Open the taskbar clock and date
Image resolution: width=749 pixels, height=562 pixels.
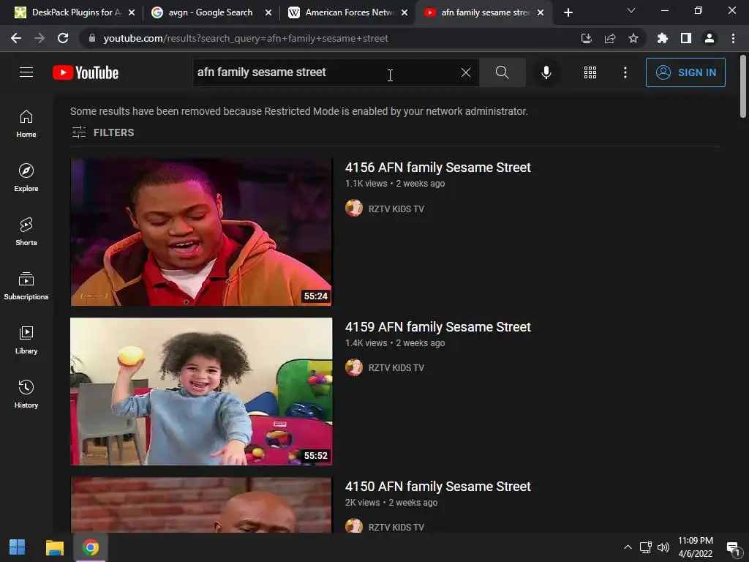(696, 547)
